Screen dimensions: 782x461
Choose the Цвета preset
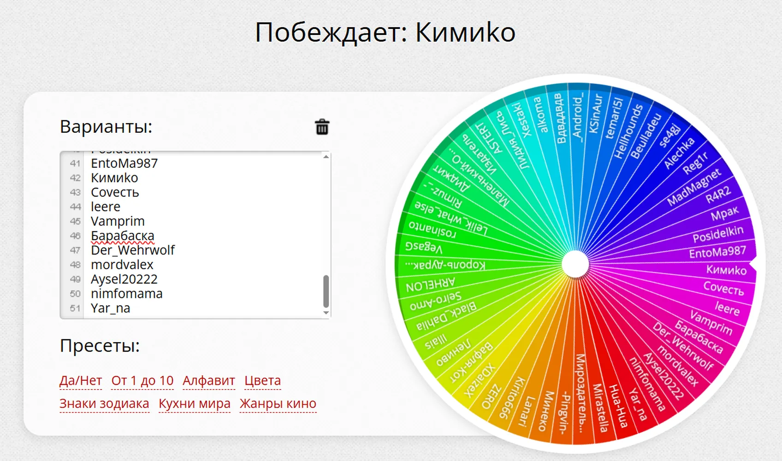262,380
